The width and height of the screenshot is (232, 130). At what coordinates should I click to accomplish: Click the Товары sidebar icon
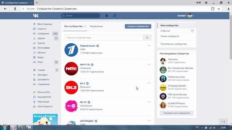pyautogui.click(x=34, y=70)
